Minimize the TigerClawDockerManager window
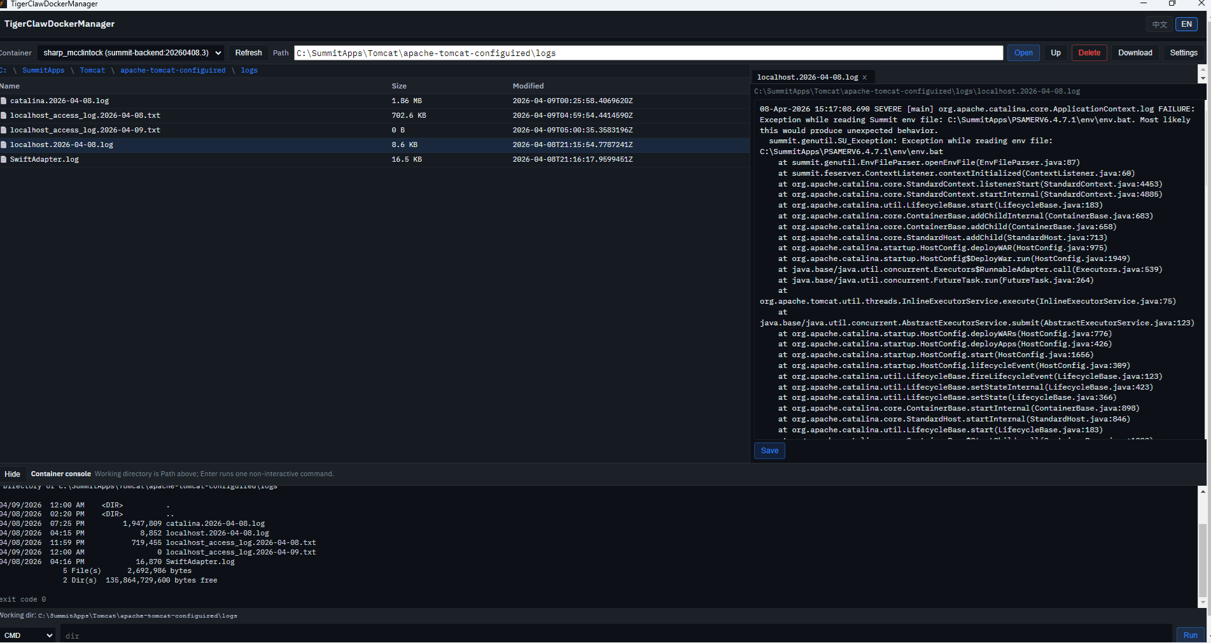This screenshot has height=643, width=1211. tap(1143, 4)
